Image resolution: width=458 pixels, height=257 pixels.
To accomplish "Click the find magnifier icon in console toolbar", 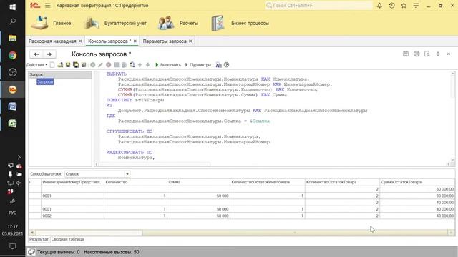I will tap(132, 65).
